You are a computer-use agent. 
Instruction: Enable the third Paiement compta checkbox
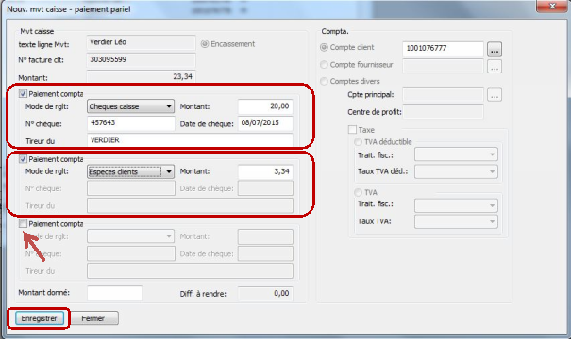(23, 224)
